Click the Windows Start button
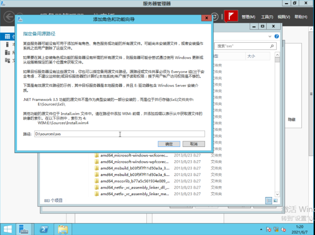 point(8,229)
